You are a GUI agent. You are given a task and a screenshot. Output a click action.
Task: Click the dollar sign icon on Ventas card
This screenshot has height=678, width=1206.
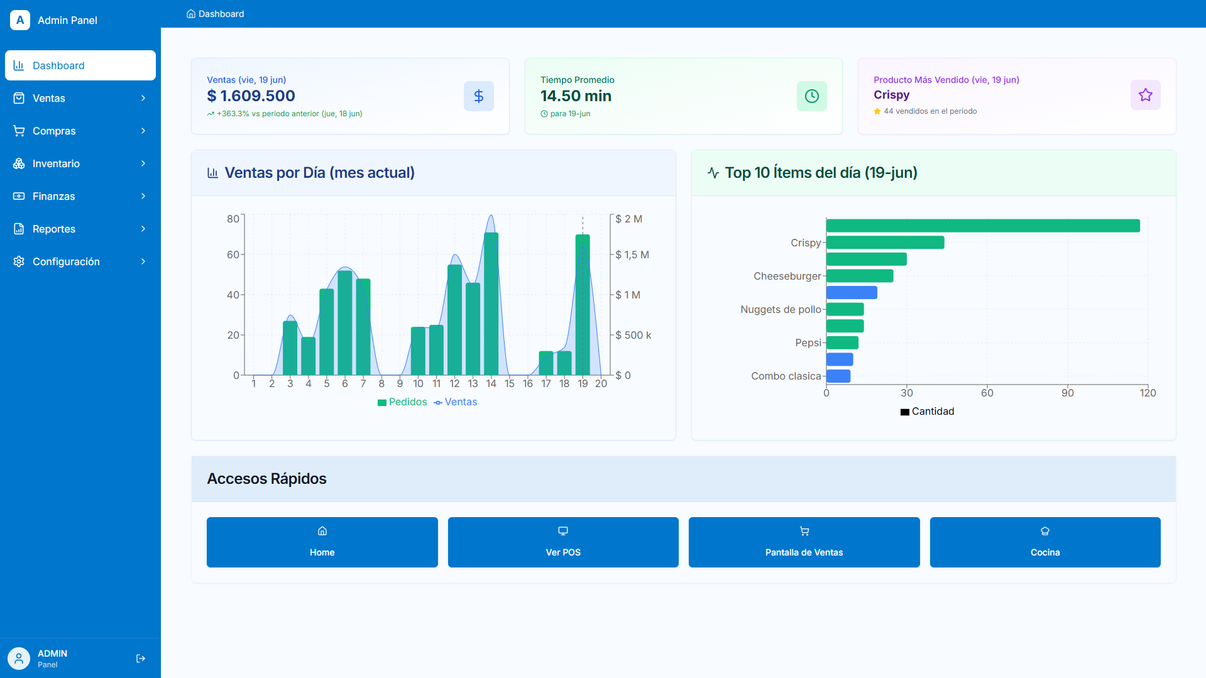[x=479, y=96]
